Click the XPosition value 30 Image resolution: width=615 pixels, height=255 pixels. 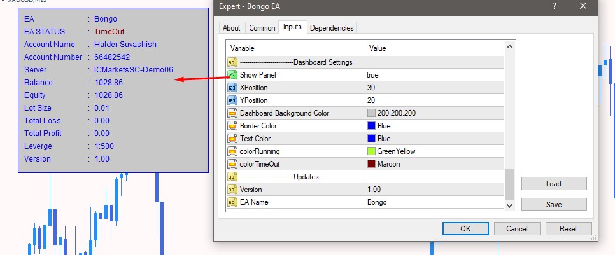click(371, 88)
